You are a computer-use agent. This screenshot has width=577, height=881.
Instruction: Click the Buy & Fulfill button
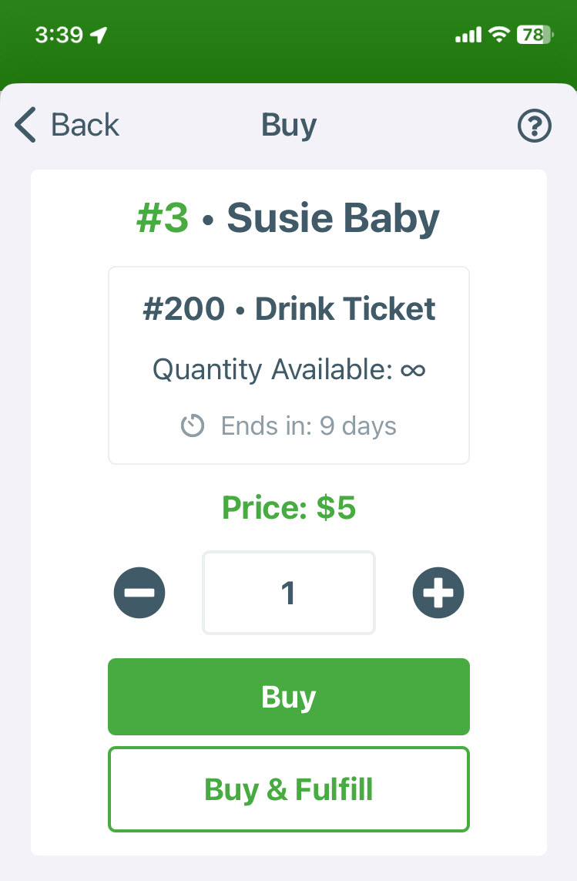[289, 789]
